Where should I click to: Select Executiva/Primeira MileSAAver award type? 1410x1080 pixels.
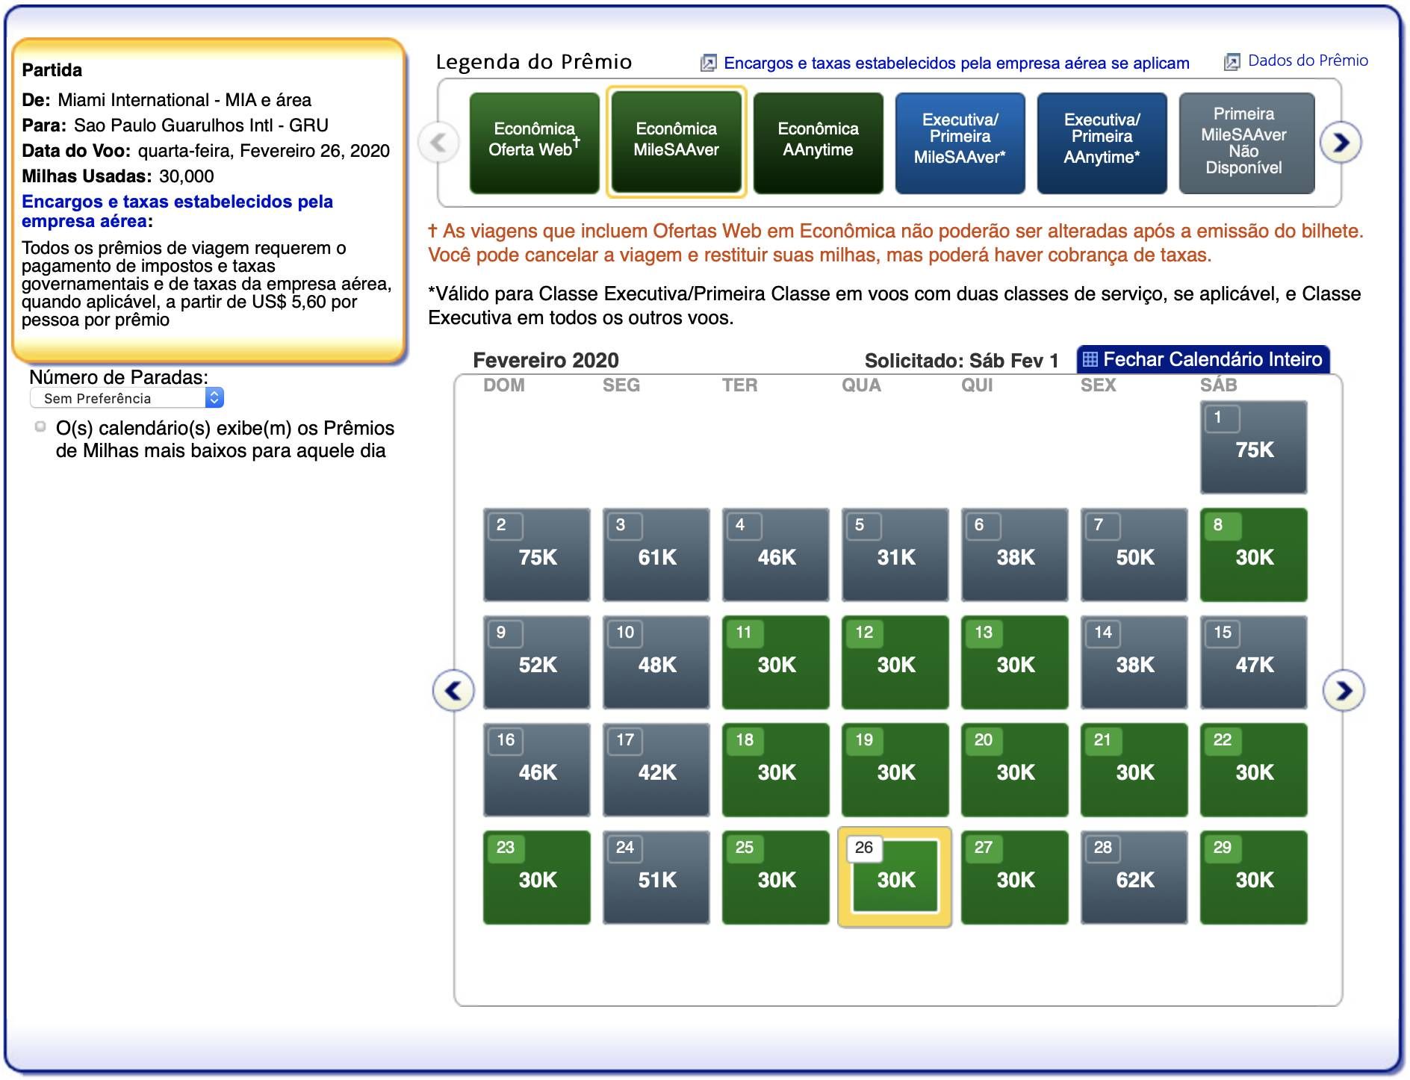click(x=960, y=143)
